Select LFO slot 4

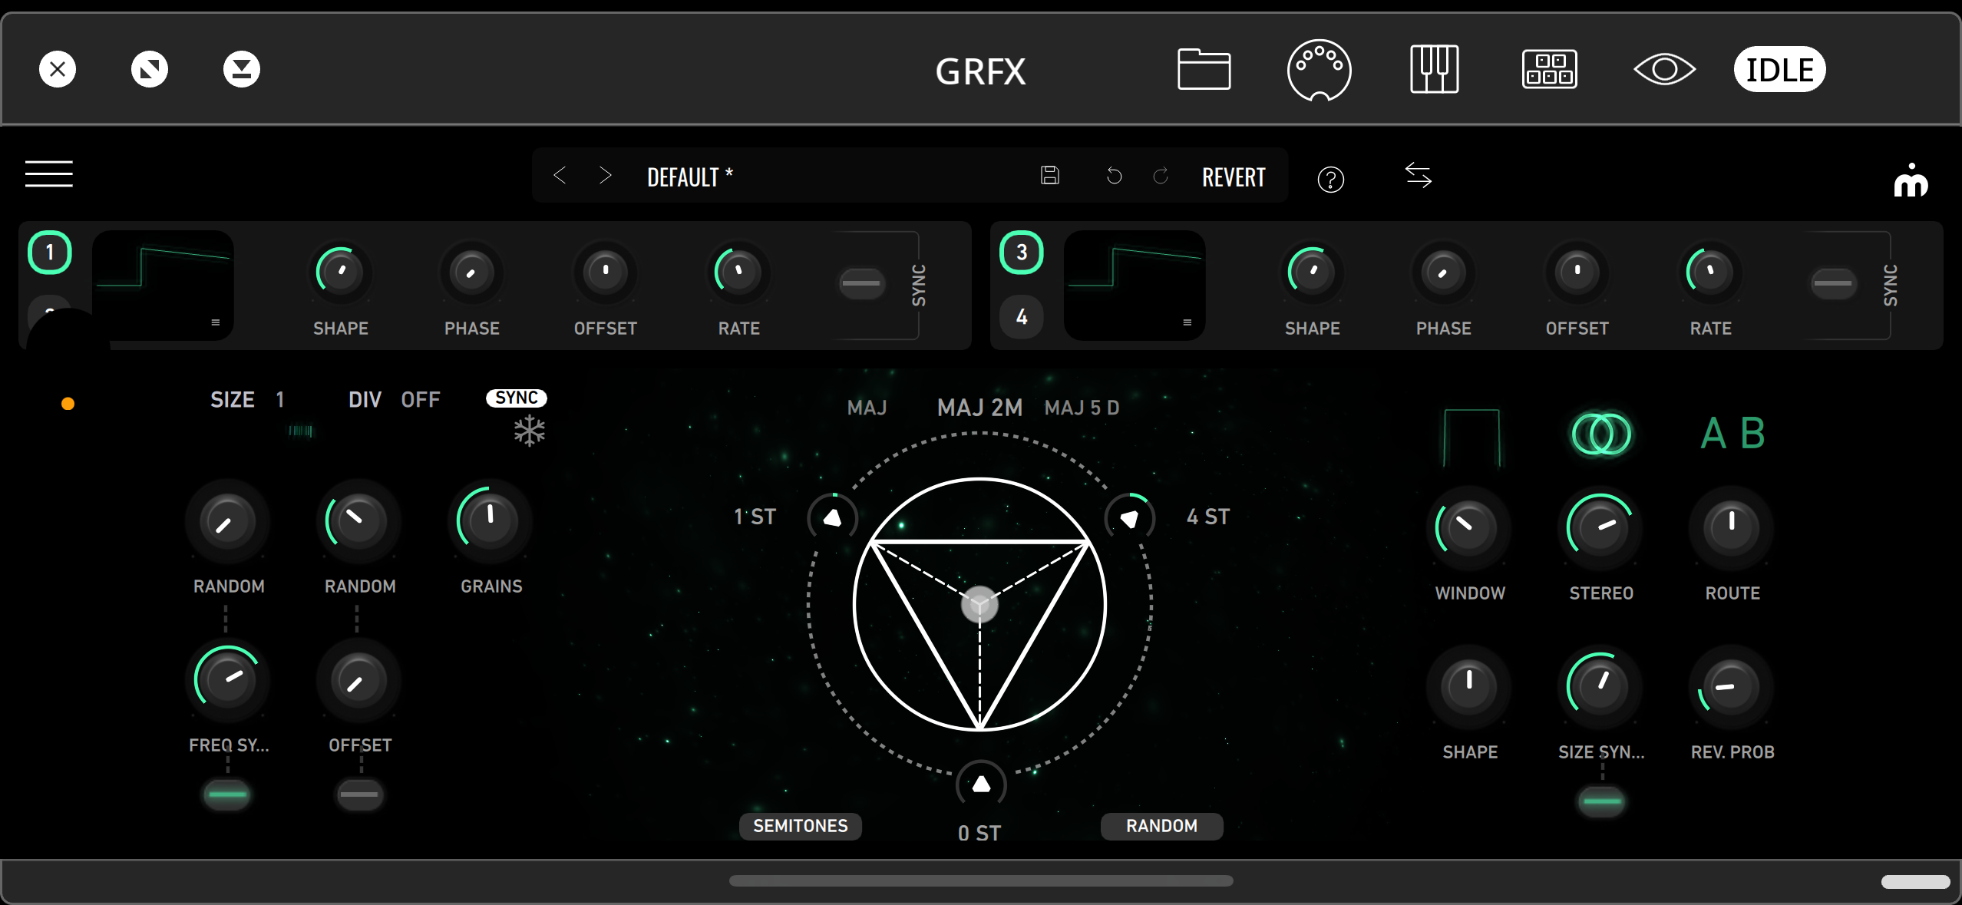pyautogui.click(x=1022, y=316)
